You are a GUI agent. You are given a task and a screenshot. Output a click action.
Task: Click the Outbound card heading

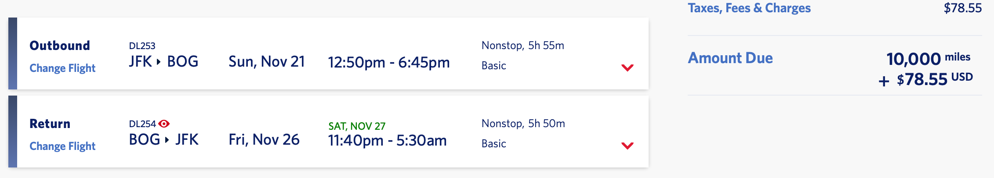click(x=60, y=46)
